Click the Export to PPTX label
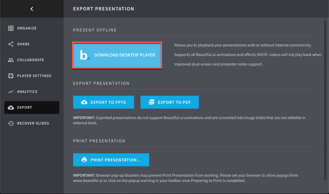Image resolution: width=329 pixels, height=194 pixels. tap(108, 102)
